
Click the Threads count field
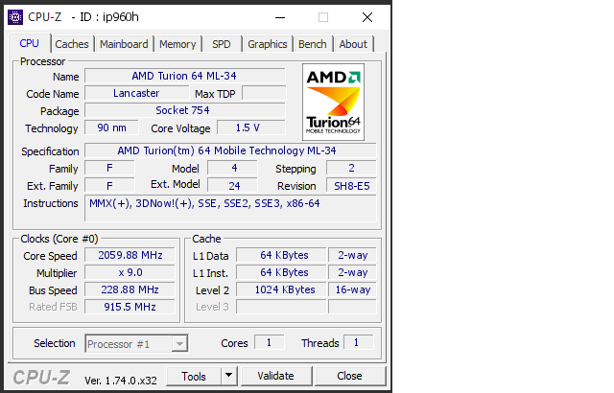point(358,342)
